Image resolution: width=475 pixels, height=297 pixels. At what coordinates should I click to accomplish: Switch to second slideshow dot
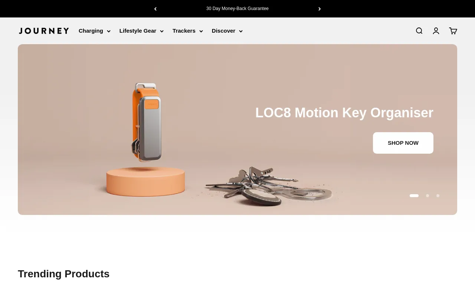pyautogui.click(x=427, y=196)
